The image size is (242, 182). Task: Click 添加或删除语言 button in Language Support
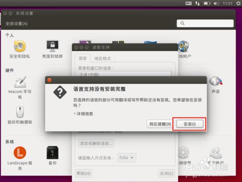[96, 143]
